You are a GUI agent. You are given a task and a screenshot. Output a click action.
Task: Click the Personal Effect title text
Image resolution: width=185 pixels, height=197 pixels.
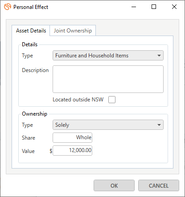tap(31, 7)
